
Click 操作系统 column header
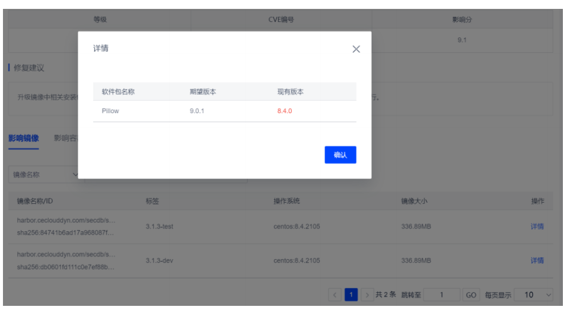[x=286, y=201]
